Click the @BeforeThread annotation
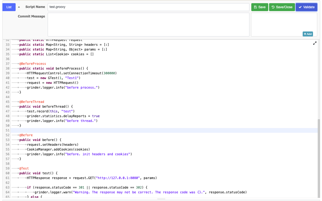 (32, 102)
